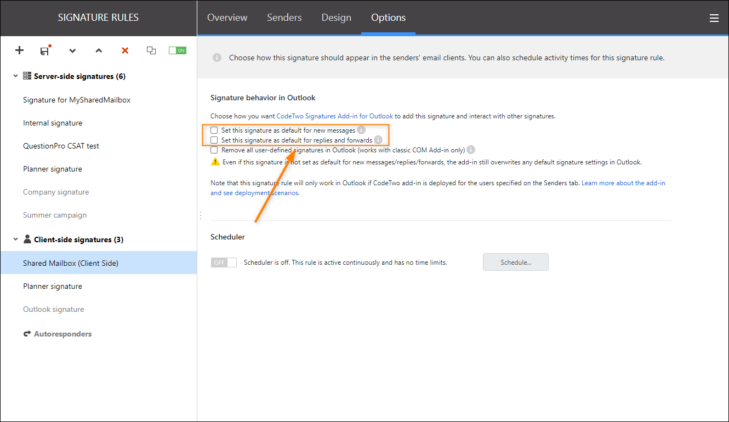Check the default for replies and forwards option

214,140
